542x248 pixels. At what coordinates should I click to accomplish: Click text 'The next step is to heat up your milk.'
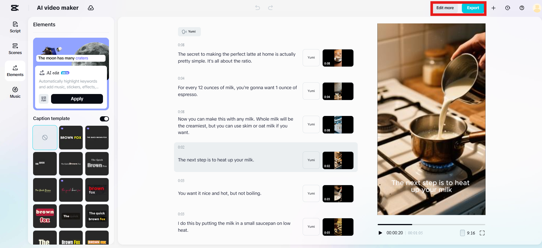coord(216,160)
